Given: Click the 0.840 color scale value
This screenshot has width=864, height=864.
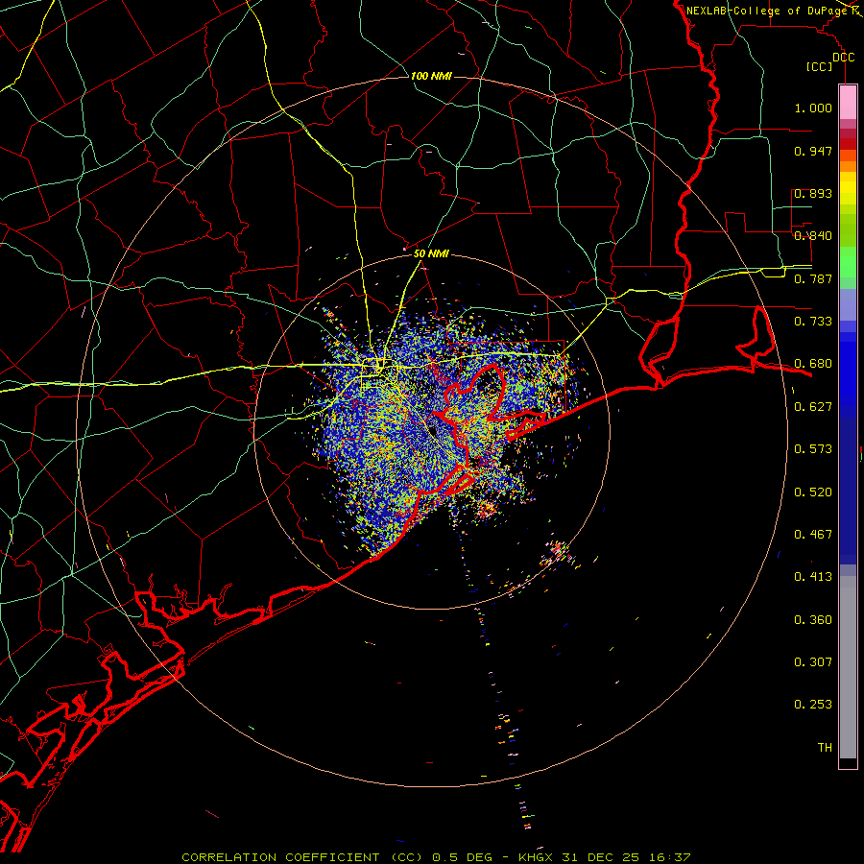Looking at the screenshot, I should [813, 236].
